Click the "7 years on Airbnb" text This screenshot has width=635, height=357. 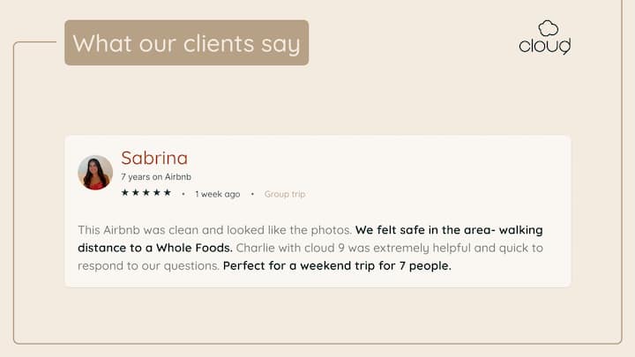(x=156, y=177)
